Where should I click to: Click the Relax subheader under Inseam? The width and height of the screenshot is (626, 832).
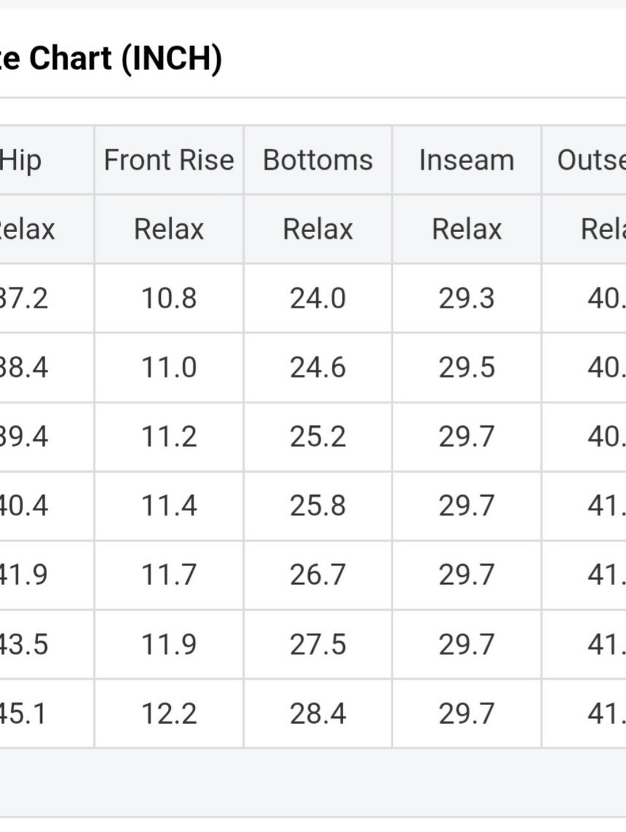pyautogui.click(x=466, y=229)
